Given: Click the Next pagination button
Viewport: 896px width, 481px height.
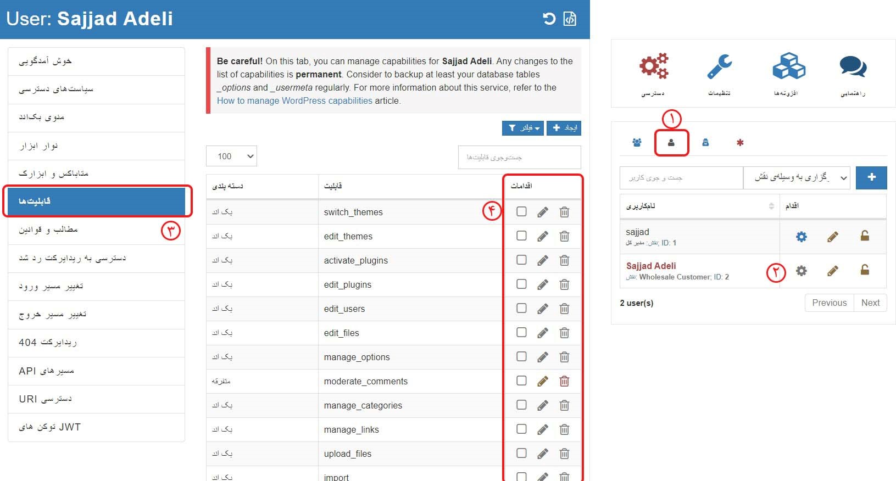Looking at the screenshot, I should 870,303.
